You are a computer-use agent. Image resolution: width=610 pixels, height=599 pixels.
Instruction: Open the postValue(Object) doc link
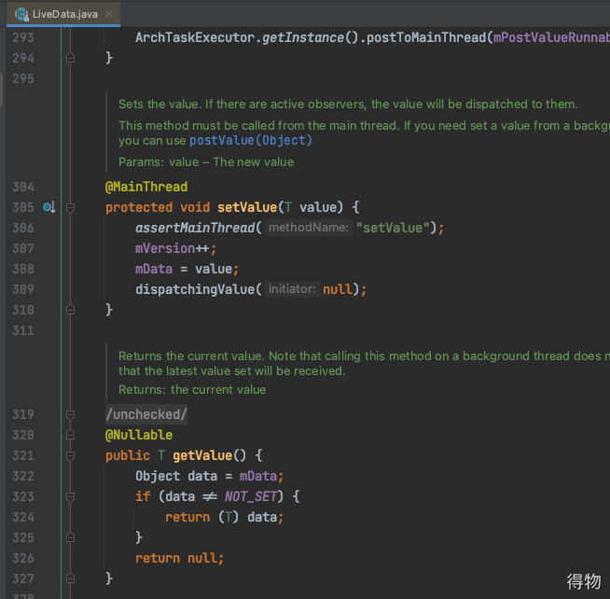click(x=250, y=141)
